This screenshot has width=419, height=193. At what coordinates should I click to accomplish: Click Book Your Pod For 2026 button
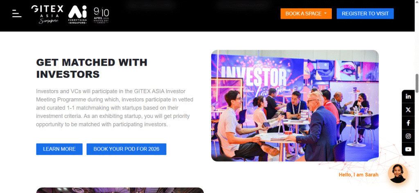126,149
